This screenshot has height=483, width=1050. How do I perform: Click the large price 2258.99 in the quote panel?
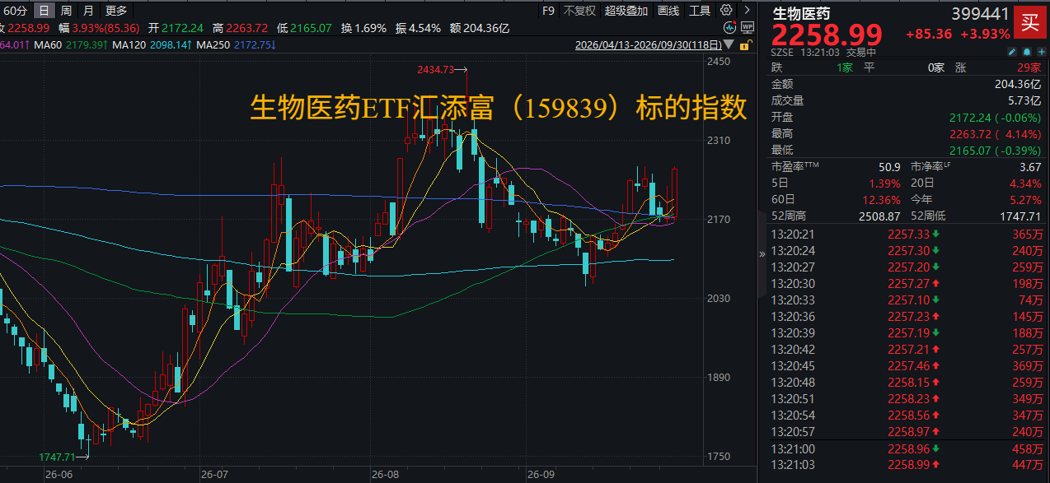(827, 35)
